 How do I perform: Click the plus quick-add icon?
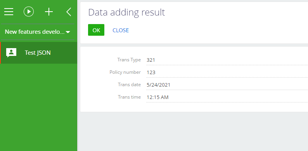coord(49,12)
